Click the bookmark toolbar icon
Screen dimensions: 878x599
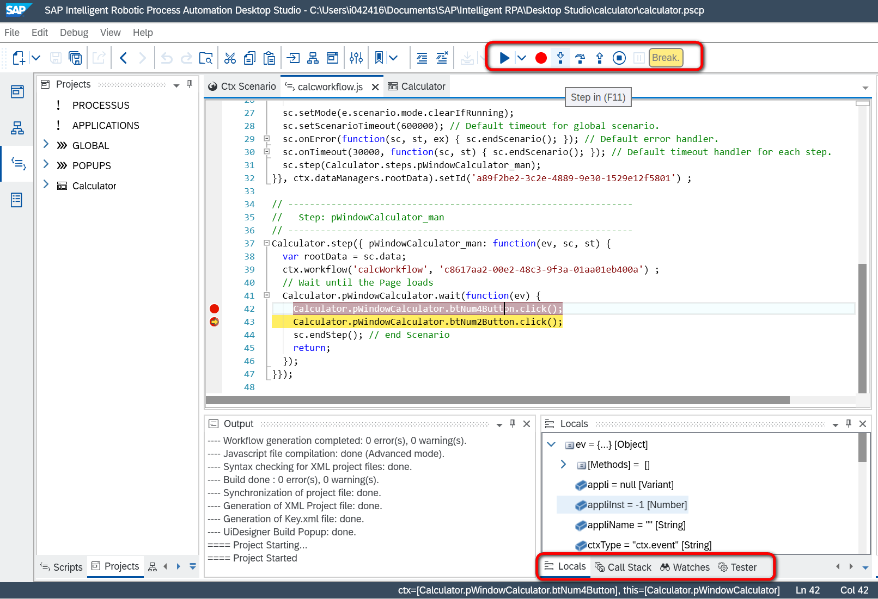[x=379, y=58]
